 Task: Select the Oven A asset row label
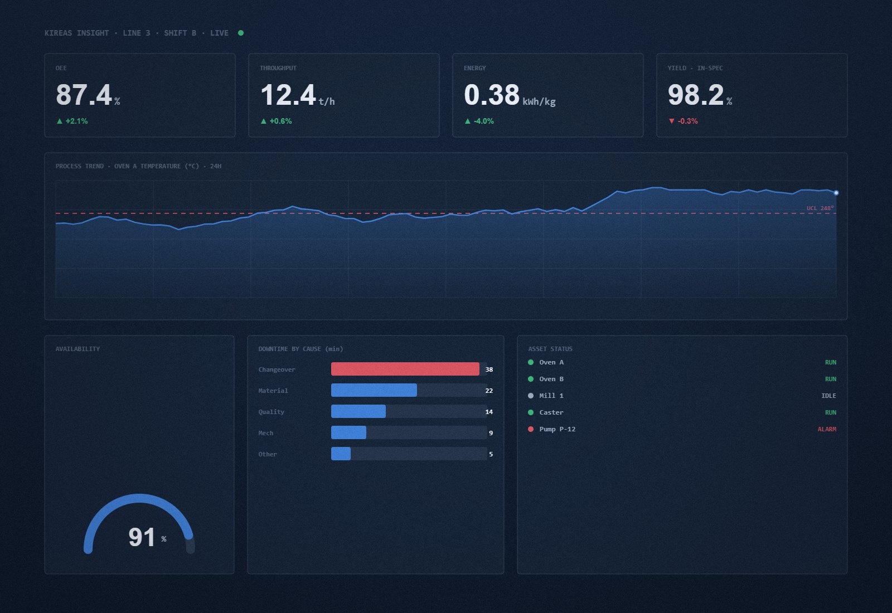(x=551, y=362)
